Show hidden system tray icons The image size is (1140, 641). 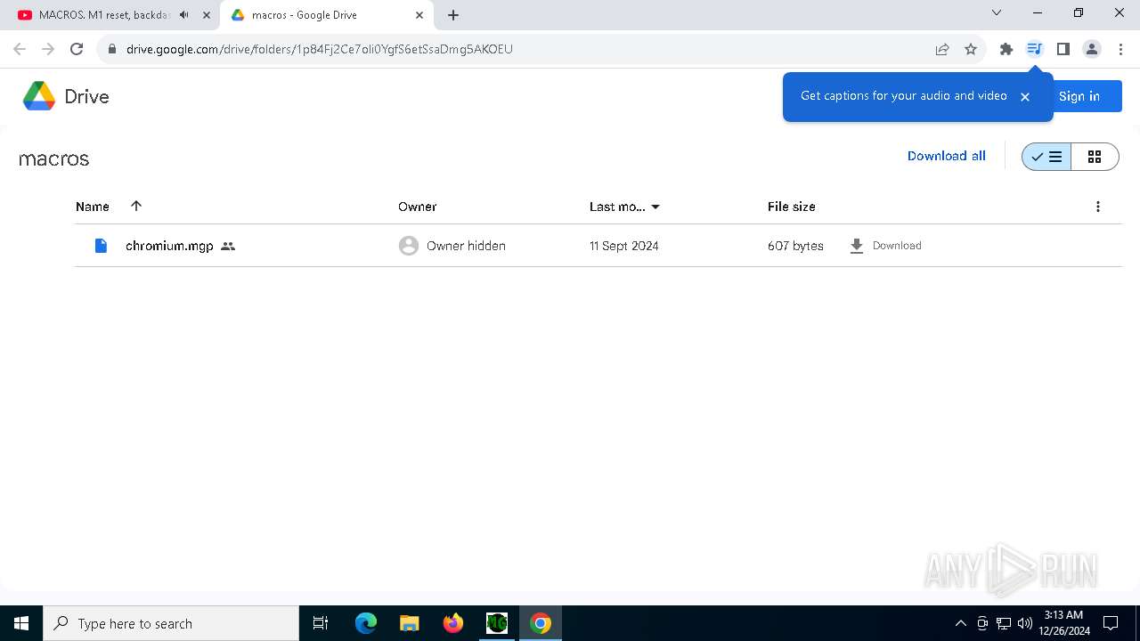960,623
